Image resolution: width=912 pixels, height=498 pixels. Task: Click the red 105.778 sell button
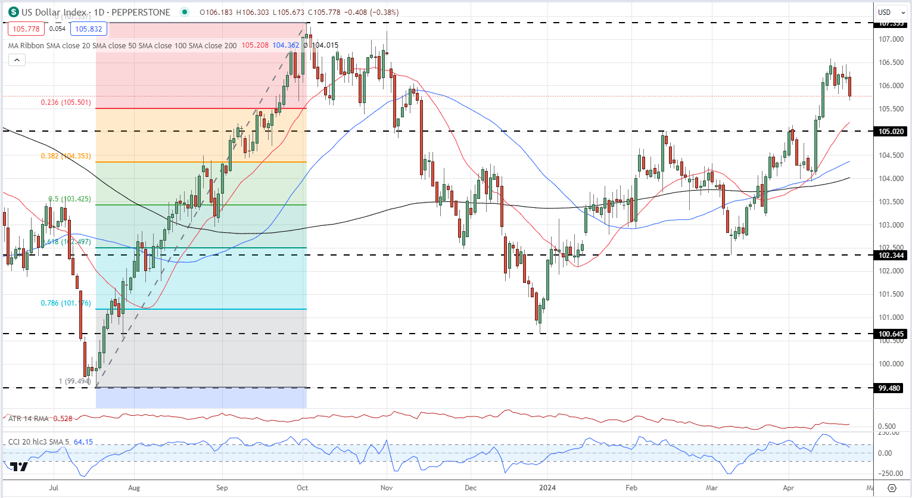point(26,29)
